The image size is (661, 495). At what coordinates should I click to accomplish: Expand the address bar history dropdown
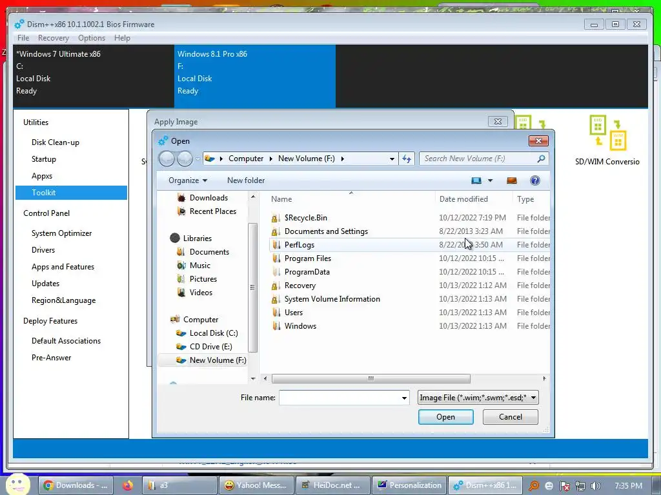(392, 159)
